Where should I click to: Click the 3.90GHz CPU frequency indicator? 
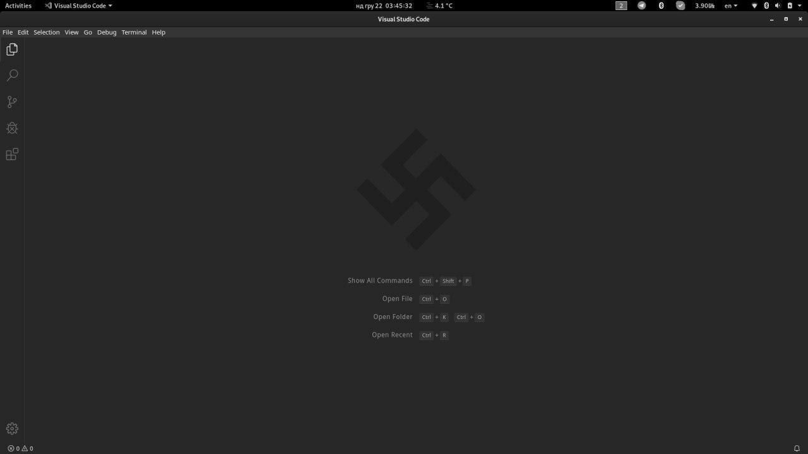click(704, 6)
